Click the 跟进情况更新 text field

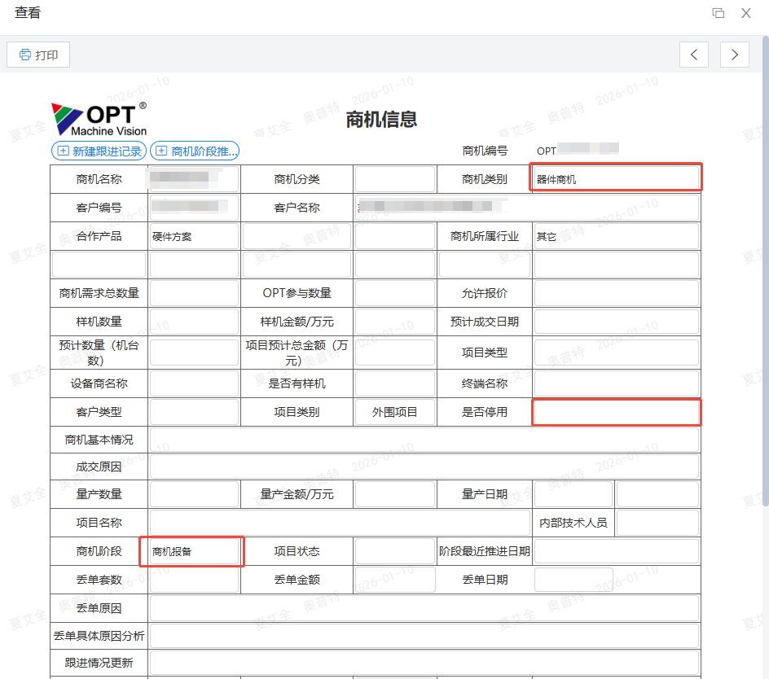pyautogui.click(x=424, y=663)
